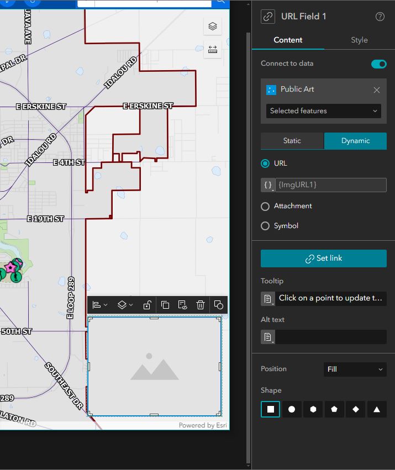Toggle the Connect to data switch
395x470 pixels.
click(x=379, y=64)
